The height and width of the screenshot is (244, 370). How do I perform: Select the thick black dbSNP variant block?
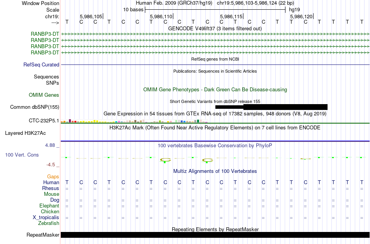(285, 107)
